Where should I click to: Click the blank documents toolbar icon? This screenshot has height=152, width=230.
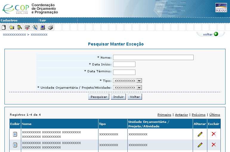[4, 28]
